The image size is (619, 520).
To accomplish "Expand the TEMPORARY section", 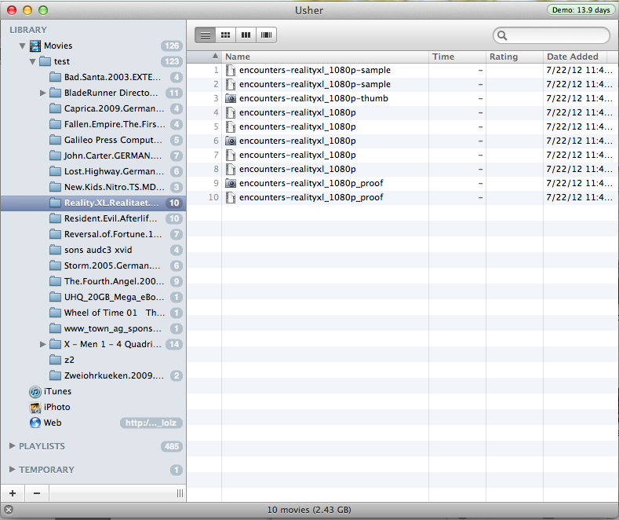I will pyautogui.click(x=13, y=469).
